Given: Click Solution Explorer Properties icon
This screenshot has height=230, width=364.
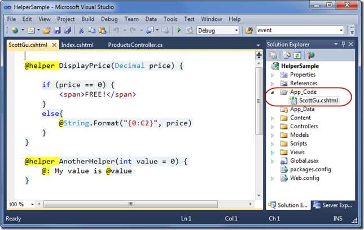Looking at the screenshot, I should pyautogui.click(x=273, y=55).
